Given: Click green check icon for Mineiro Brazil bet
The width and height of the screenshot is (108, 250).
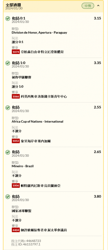Looking at the screenshot, I should coord(8,152).
